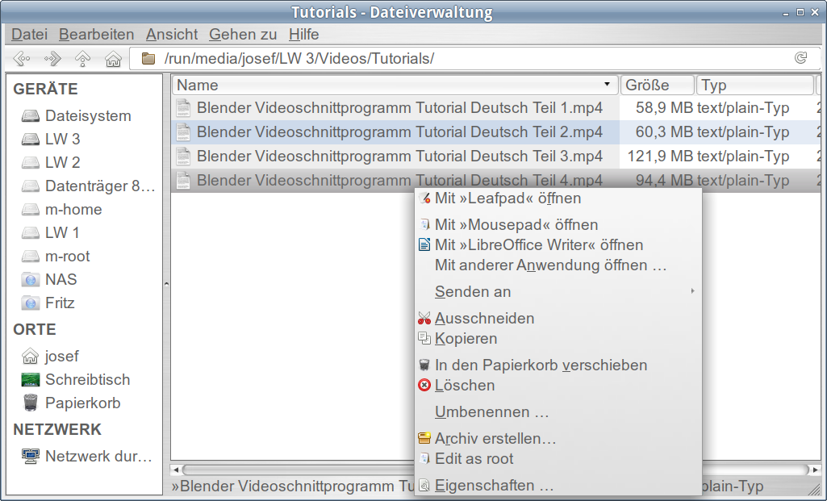Select the LW 3 drive
This screenshot has width=827, height=501.
coord(62,139)
